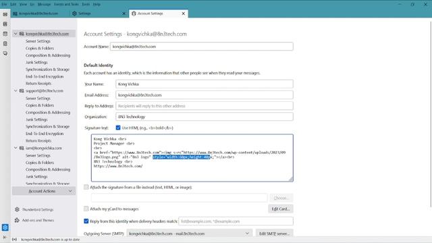This screenshot has width=432, height=243.
Task: Open the Chat space icon
Action: [x=5, y=53]
